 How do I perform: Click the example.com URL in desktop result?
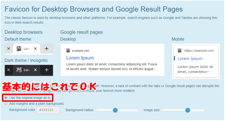[80, 51]
